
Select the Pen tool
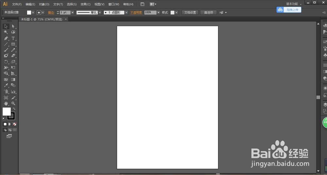6,38
